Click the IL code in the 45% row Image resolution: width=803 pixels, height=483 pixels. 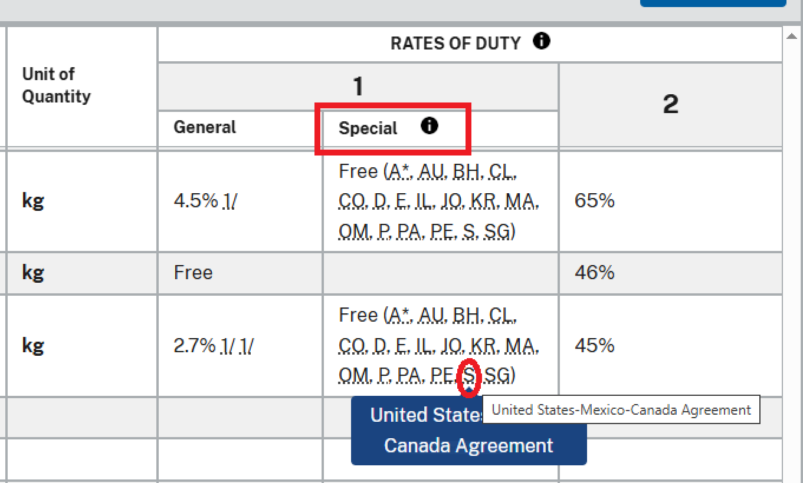pos(421,346)
